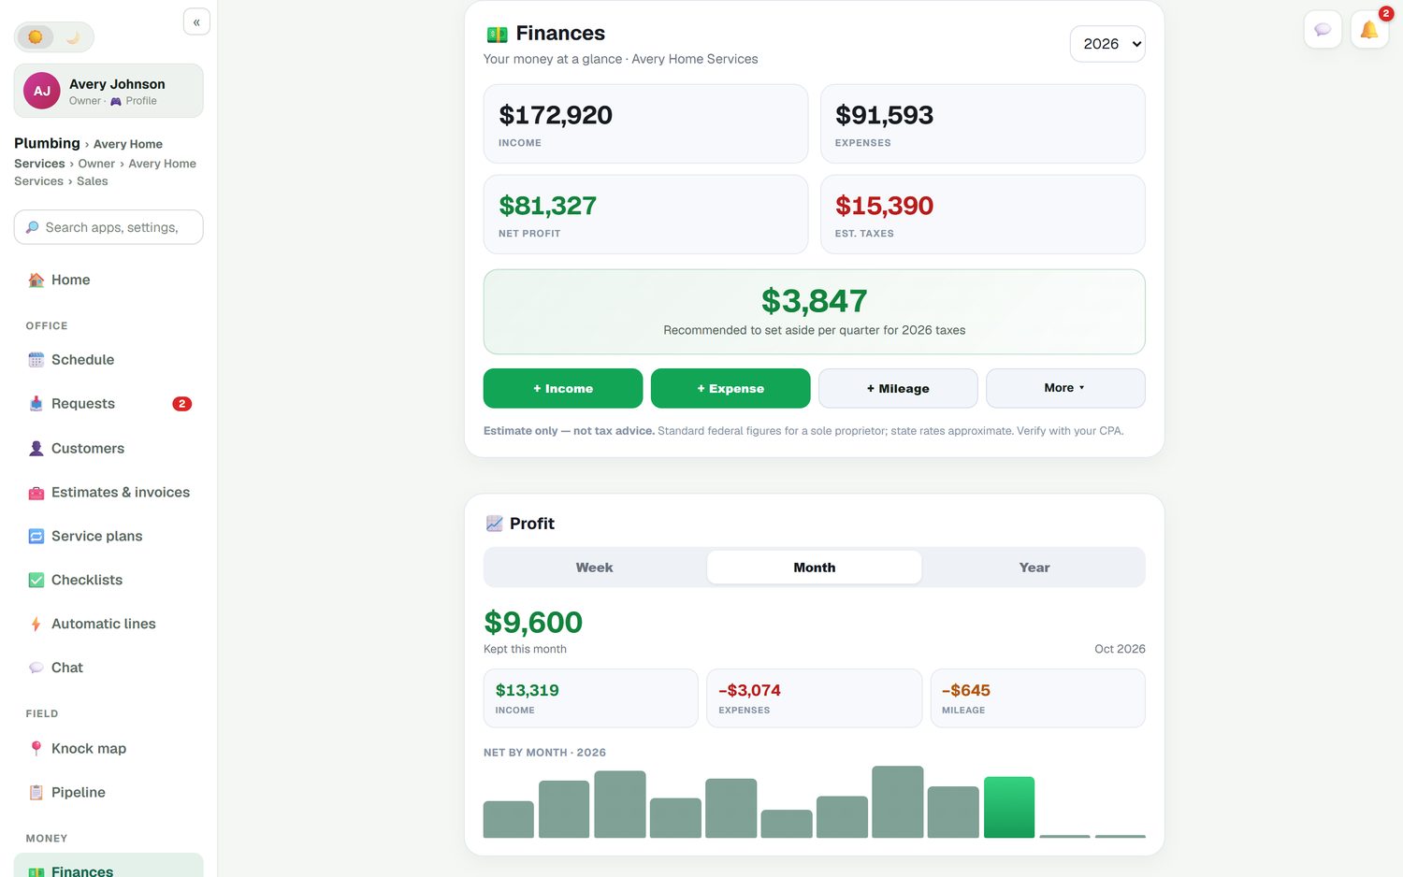Open the Checklists checkmark icon

point(36,581)
